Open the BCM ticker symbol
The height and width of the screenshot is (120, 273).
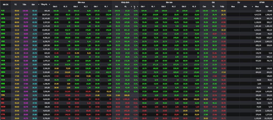[x=3, y=106]
